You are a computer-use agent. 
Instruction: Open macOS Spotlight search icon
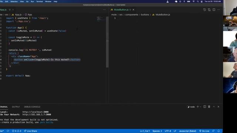tap(197, 1)
